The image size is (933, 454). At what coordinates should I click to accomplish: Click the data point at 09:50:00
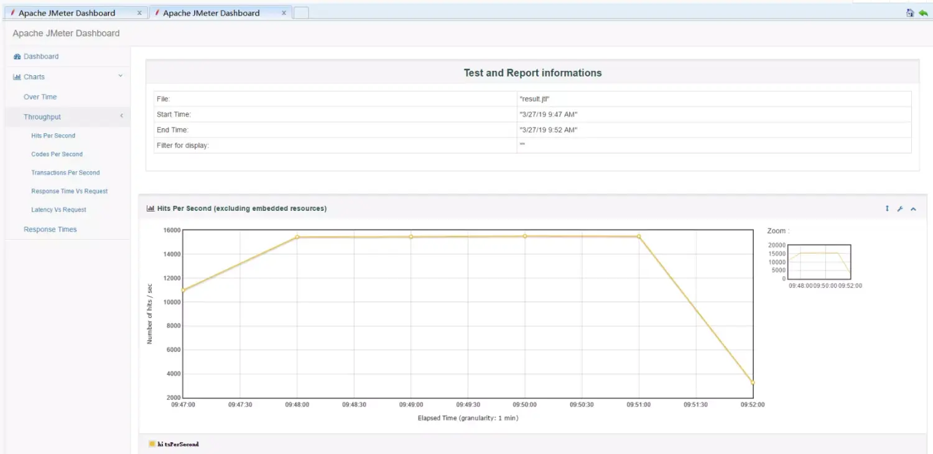[x=525, y=236]
